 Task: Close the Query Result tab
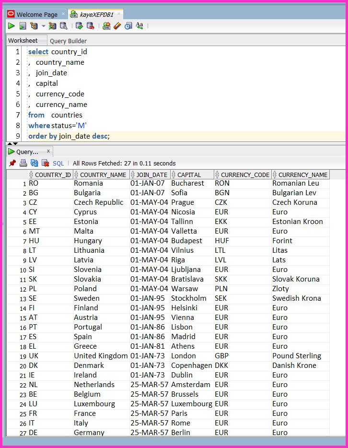coord(48,151)
